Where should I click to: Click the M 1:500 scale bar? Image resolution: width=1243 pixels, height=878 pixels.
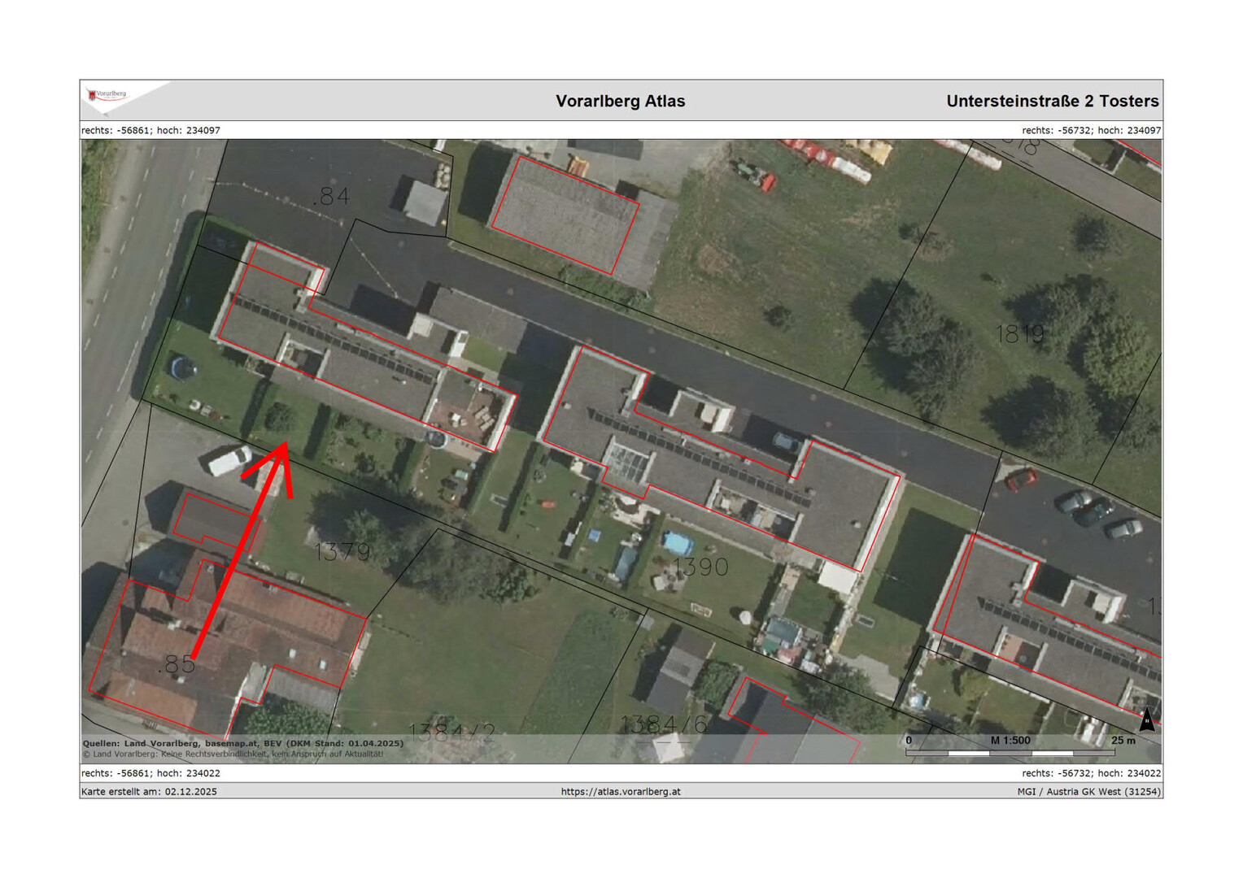(x=1010, y=747)
